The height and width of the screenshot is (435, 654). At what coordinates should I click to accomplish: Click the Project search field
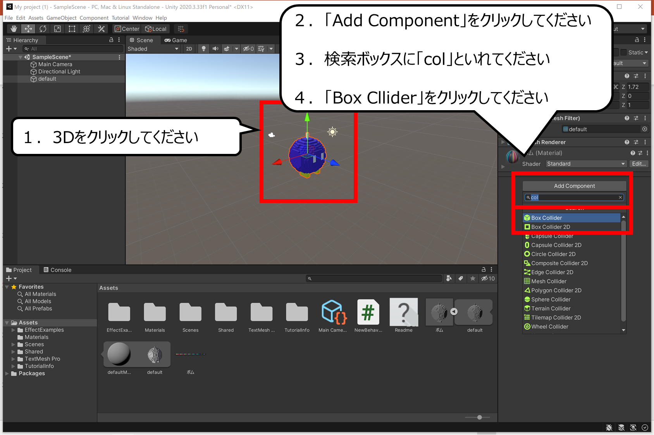tap(373, 278)
